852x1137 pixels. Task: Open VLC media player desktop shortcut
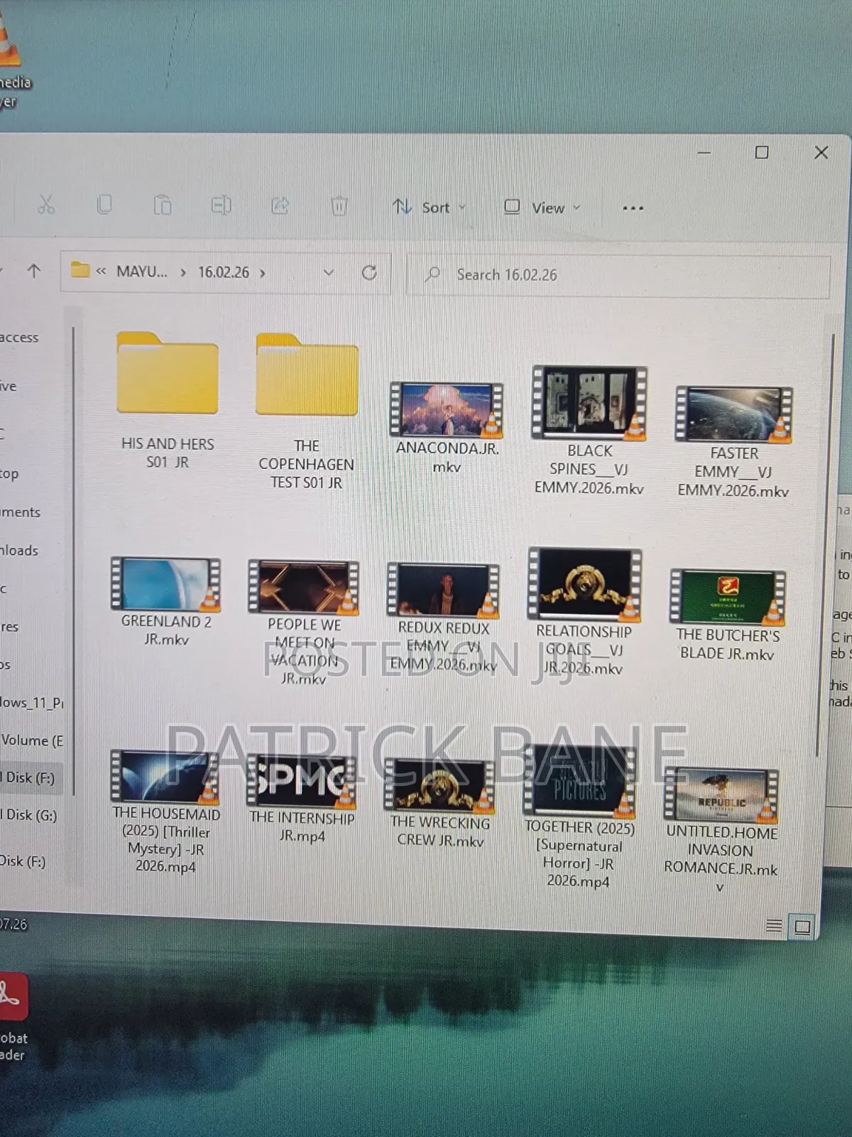click(x=14, y=60)
